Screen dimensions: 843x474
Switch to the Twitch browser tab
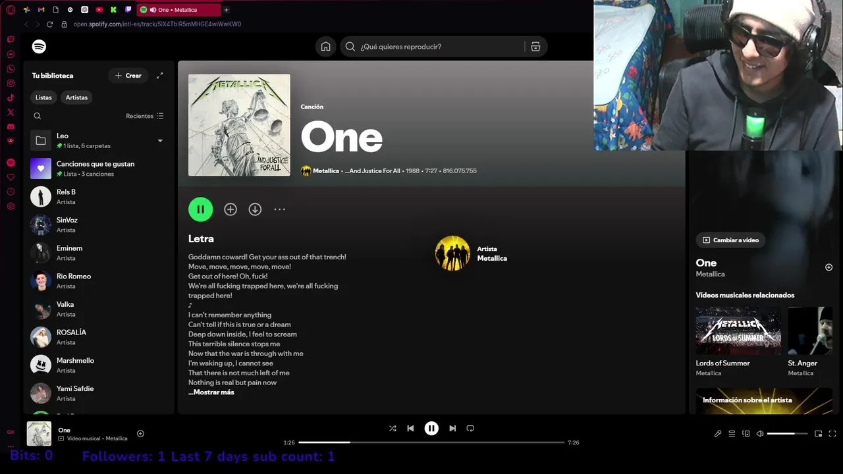[x=128, y=10]
